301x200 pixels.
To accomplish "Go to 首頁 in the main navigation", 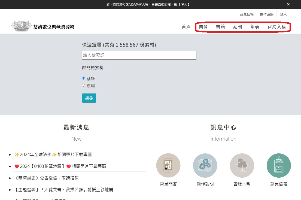I will coord(186,27).
